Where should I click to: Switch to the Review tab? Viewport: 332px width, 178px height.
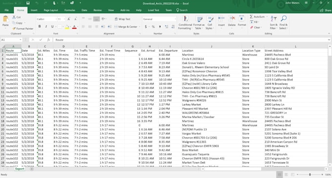coord(97,10)
